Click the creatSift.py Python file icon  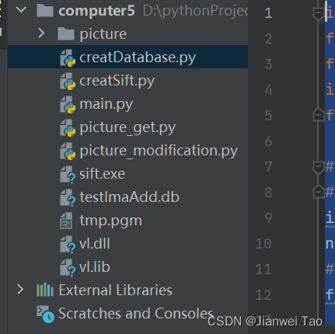(x=68, y=81)
